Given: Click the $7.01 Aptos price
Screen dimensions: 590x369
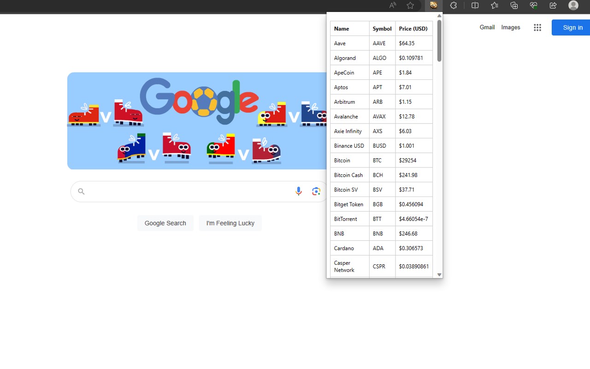Looking at the screenshot, I should coord(414,87).
